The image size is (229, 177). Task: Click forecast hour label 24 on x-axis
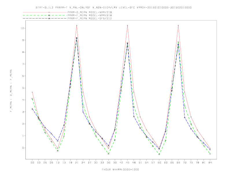tap(83, 163)
